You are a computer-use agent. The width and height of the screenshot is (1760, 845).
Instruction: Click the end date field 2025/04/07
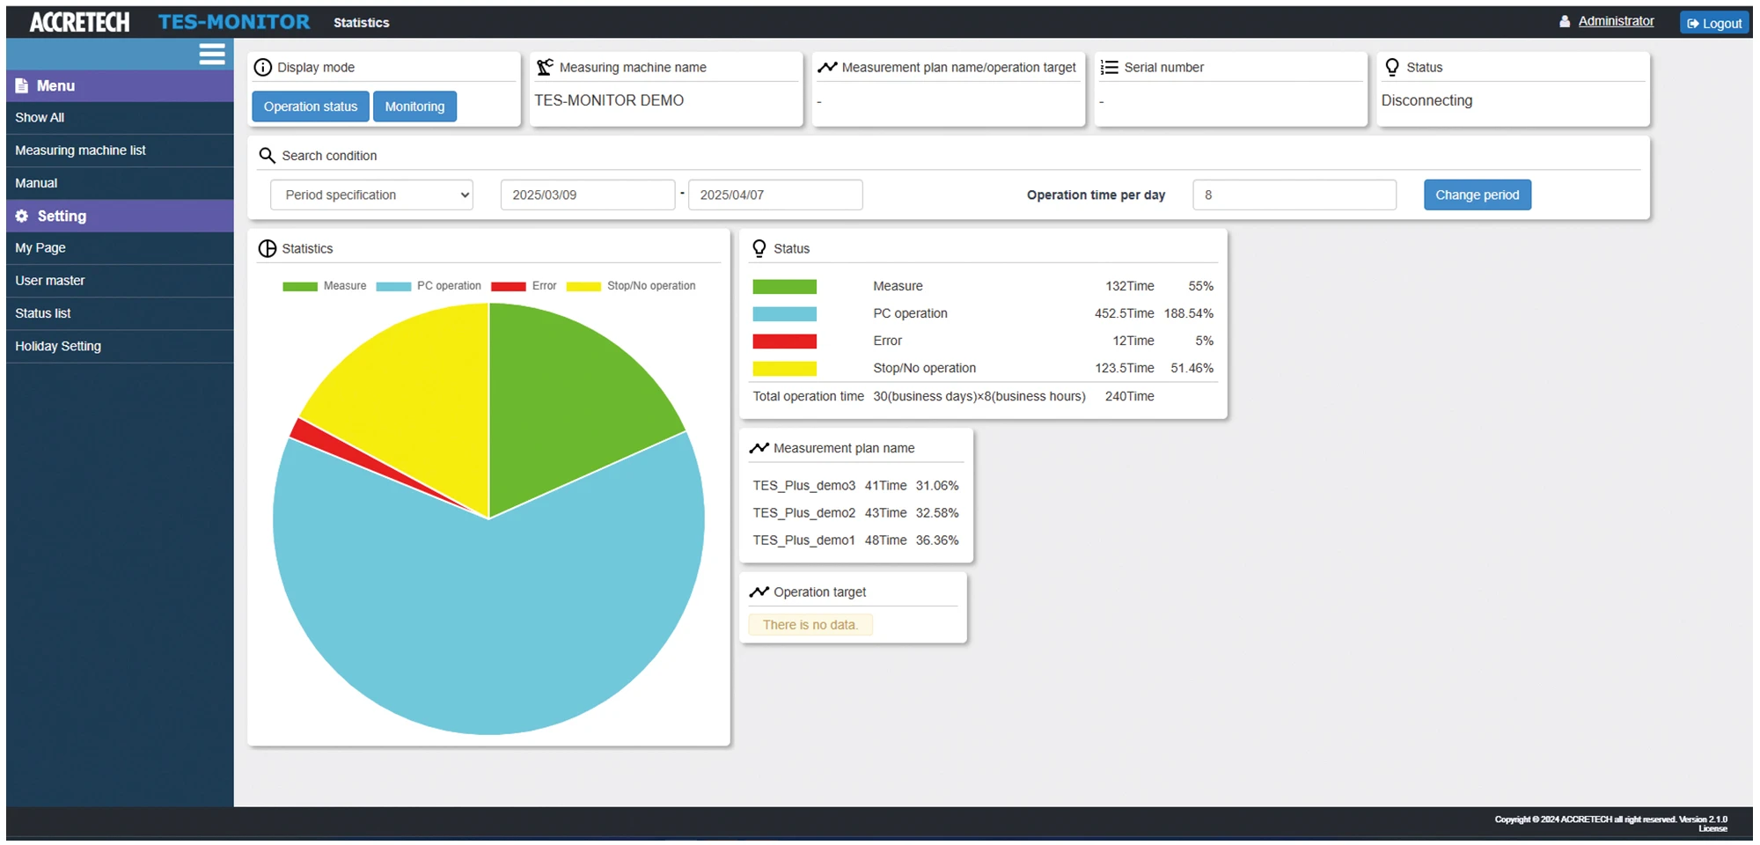tap(775, 195)
